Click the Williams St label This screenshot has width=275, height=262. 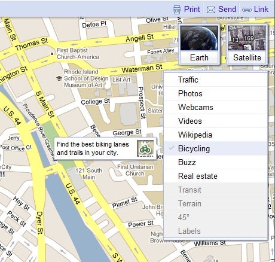(210, 243)
